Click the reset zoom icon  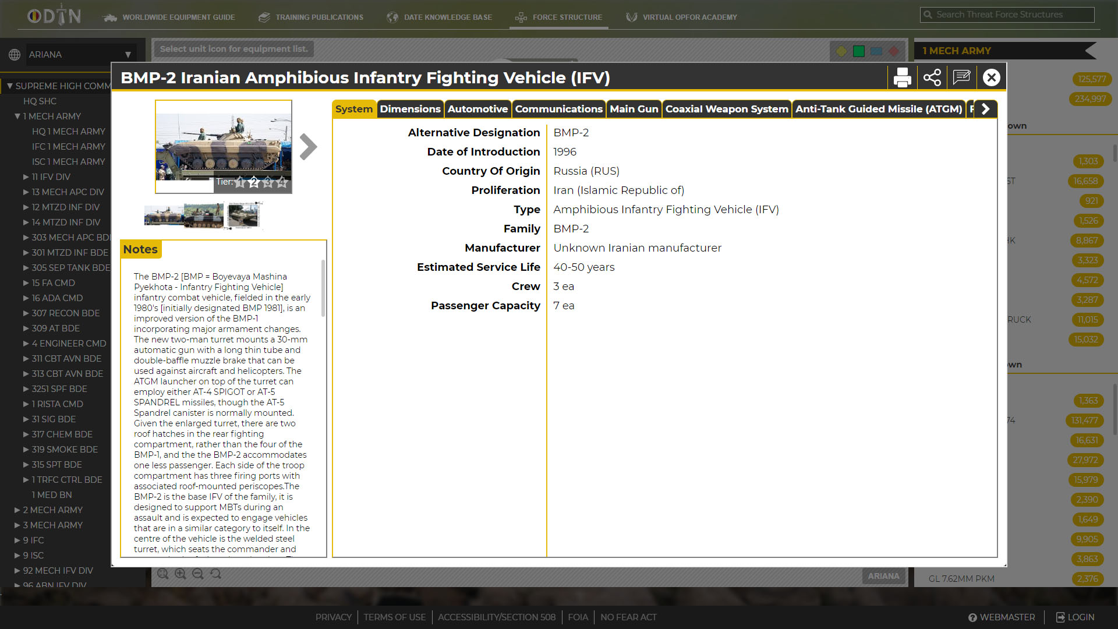[215, 574]
